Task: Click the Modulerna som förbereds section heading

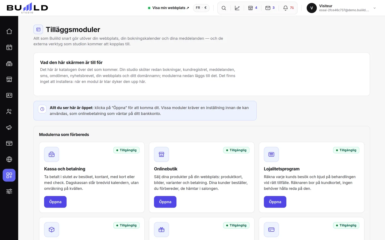Action: [x=64, y=135]
